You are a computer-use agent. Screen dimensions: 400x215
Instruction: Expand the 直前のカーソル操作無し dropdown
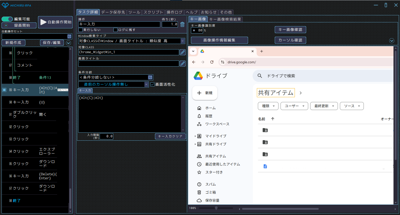click(x=146, y=84)
